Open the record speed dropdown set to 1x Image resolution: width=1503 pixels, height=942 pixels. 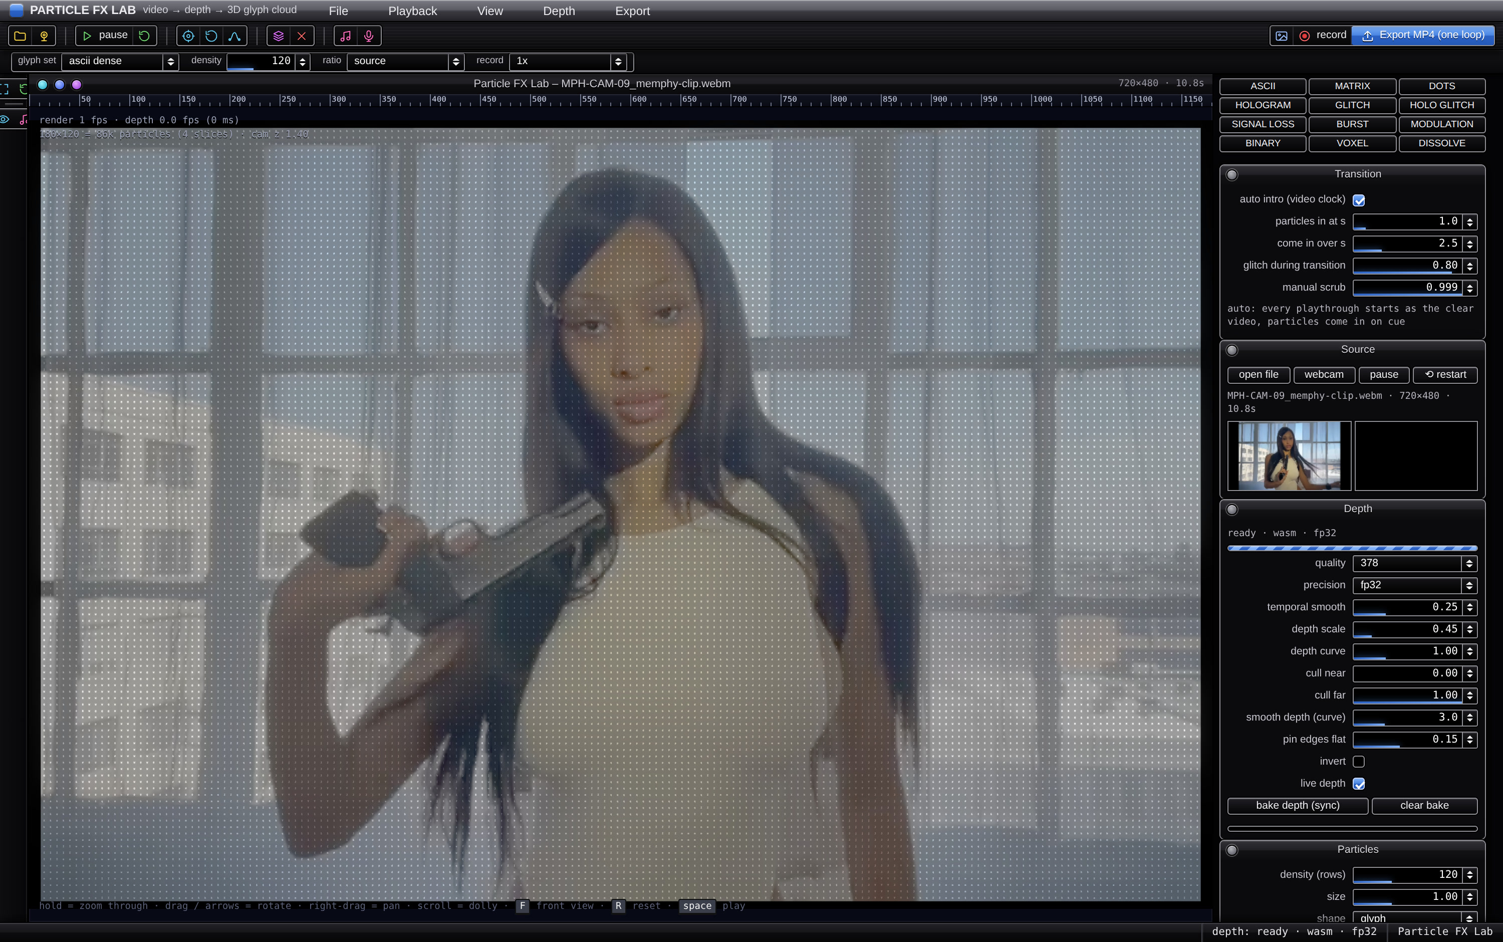click(568, 61)
